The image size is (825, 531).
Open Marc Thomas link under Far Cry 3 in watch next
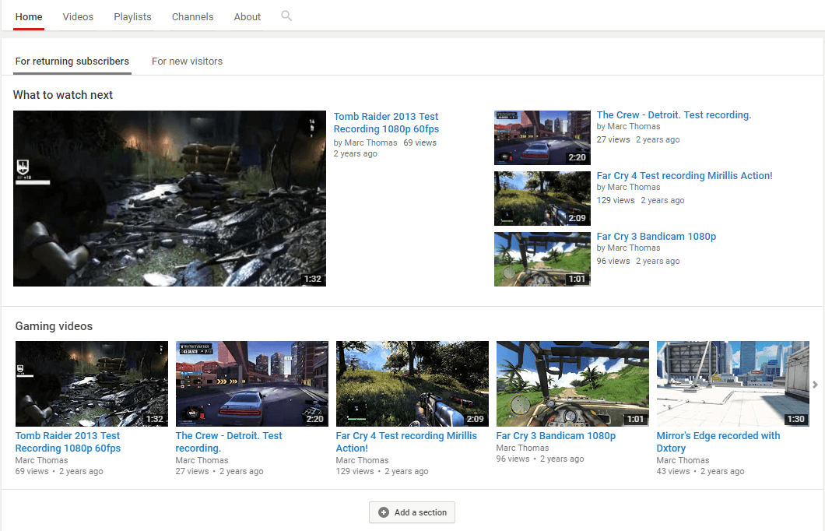pos(634,248)
